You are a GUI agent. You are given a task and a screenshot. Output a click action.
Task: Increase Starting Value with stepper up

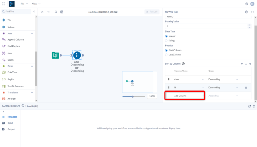coord(249,25)
